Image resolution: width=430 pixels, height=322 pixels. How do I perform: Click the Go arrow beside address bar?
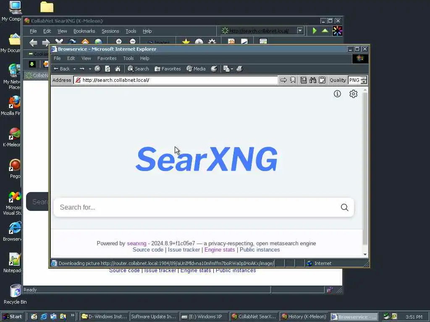pyautogui.click(x=283, y=80)
